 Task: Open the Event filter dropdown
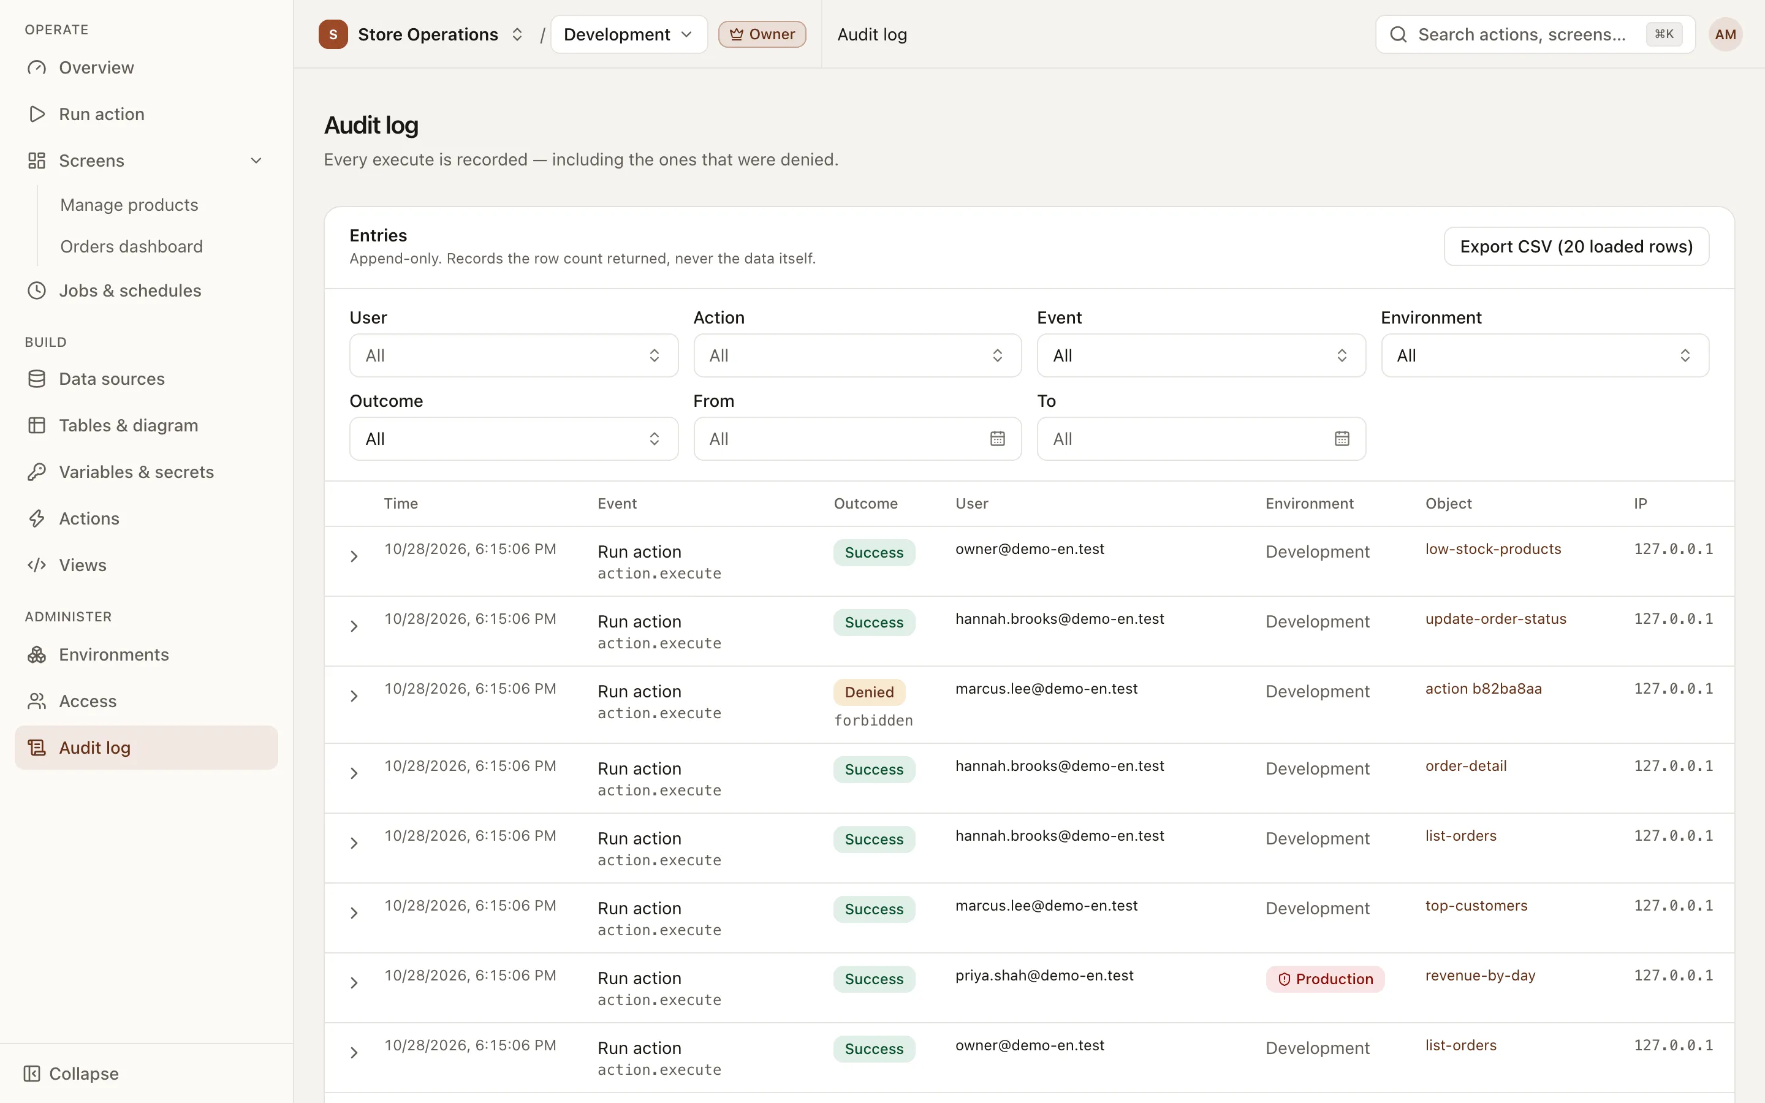[1201, 355]
